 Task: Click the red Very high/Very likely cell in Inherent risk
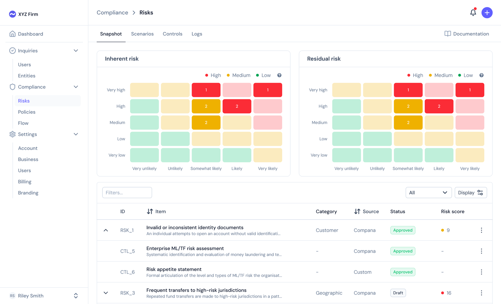[267, 90]
